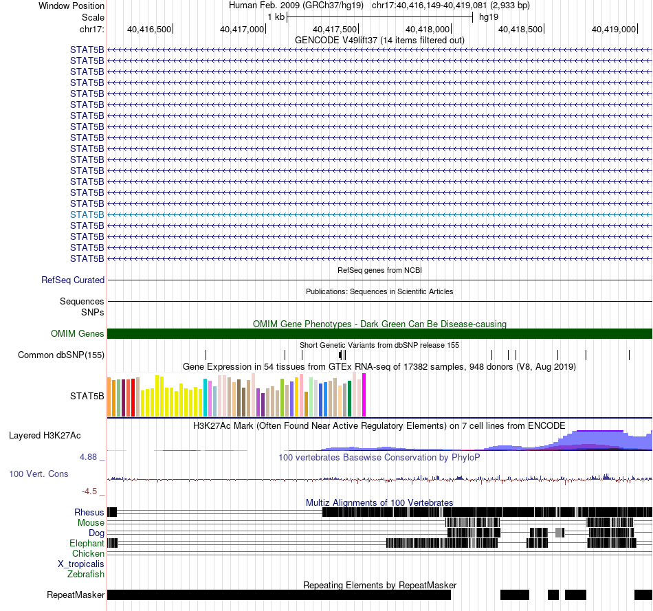Open Multiz Alignments of 100 Vertebrates title
Screen dimensions: 653x611
coord(379,502)
